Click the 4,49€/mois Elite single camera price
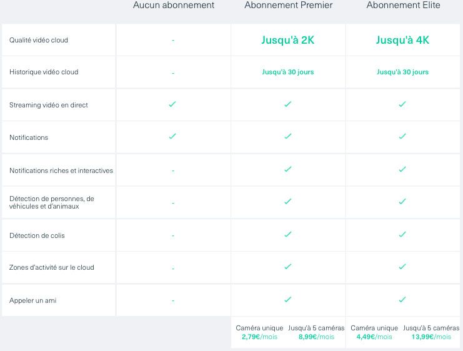463x351 pixels. click(374, 337)
